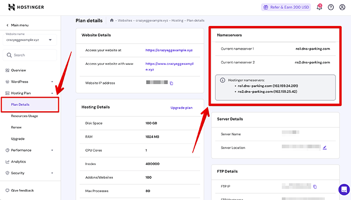351x200 pixels.
Task: Click the FTP Details heading
Action: click(227, 171)
